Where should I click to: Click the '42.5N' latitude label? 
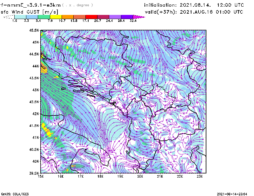(34, 102)
